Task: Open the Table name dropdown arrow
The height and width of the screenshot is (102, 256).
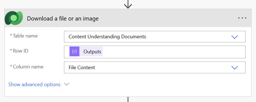Action: (235, 37)
